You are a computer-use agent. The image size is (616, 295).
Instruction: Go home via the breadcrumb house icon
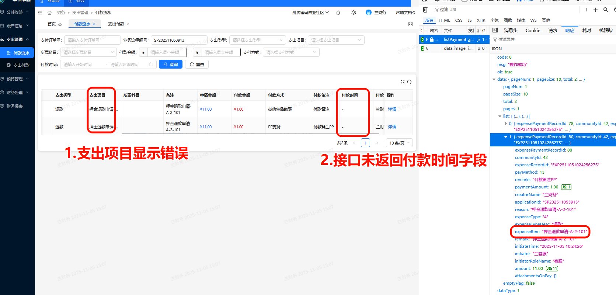point(49,13)
